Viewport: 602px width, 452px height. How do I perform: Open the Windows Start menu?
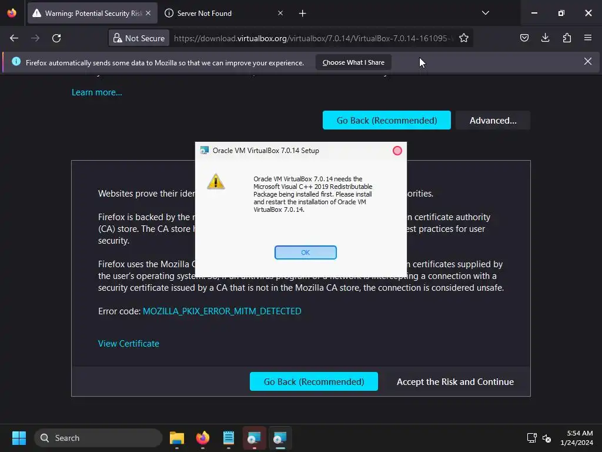(x=19, y=438)
